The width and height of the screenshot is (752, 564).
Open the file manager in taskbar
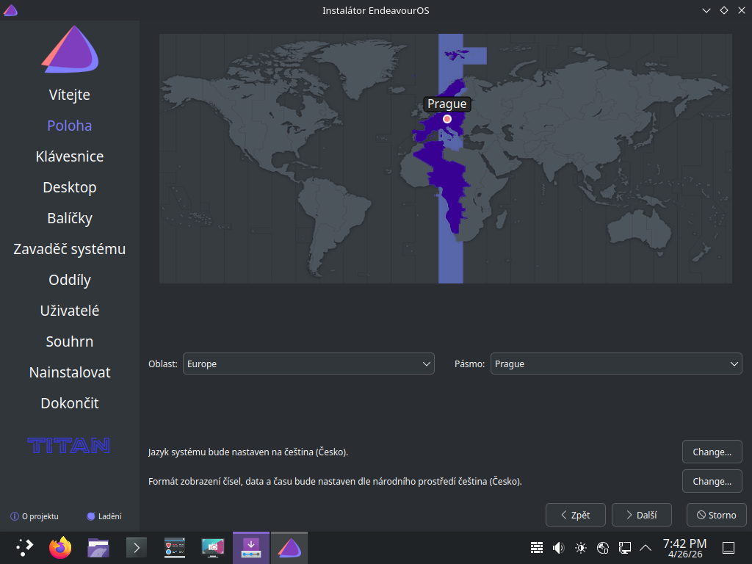pos(98,547)
